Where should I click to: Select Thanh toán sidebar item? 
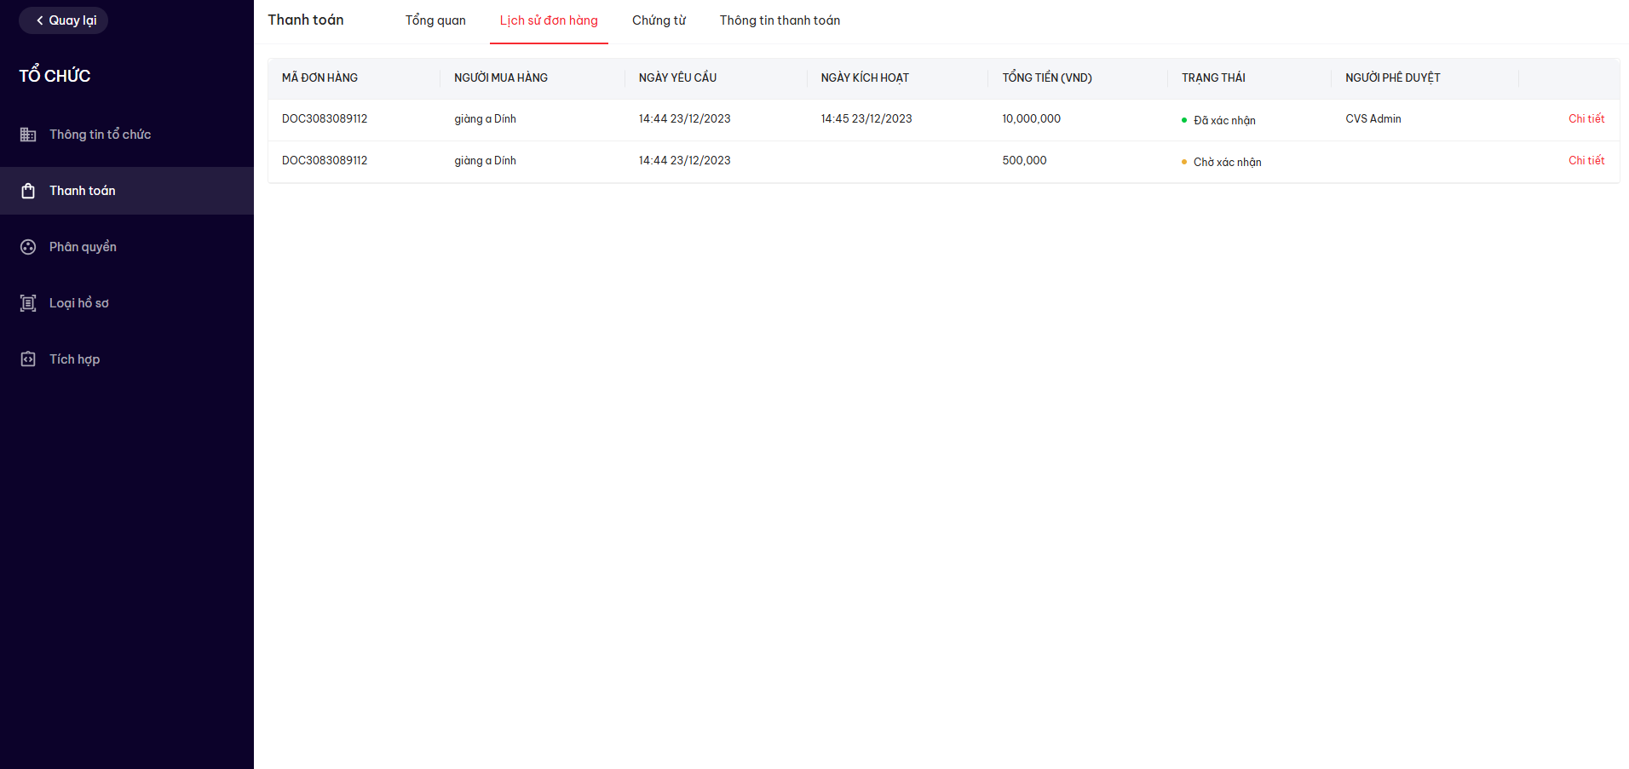(127, 191)
